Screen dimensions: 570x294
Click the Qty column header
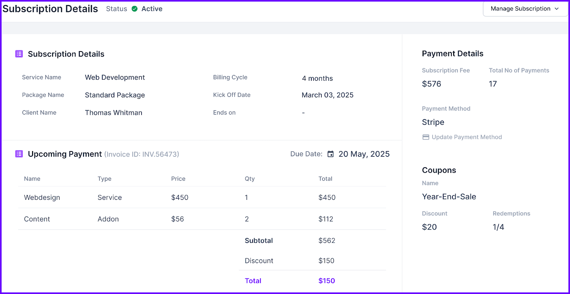pos(250,179)
